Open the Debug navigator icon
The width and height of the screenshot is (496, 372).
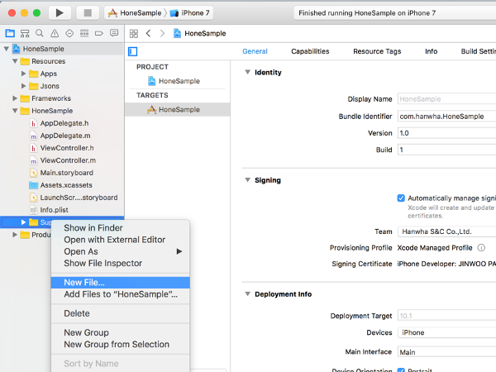point(84,33)
